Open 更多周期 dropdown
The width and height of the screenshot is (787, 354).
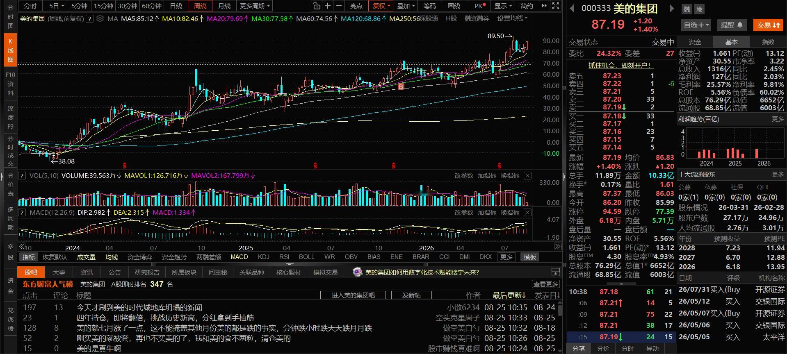[x=255, y=6]
